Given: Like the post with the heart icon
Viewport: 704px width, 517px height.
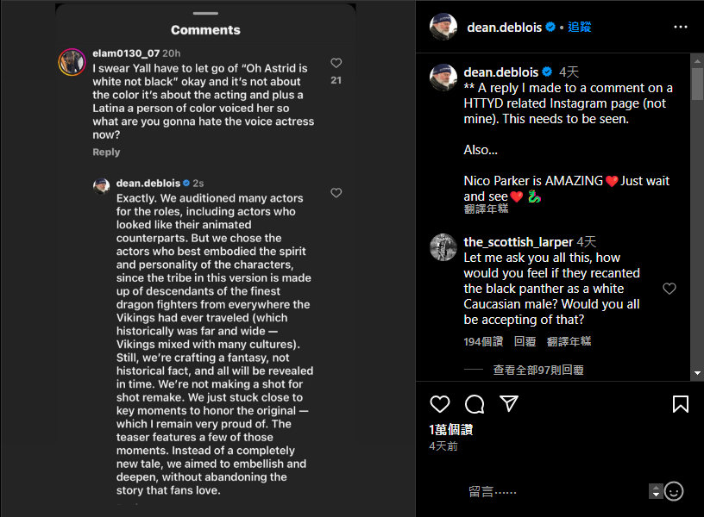Looking at the screenshot, I should coord(440,404).
